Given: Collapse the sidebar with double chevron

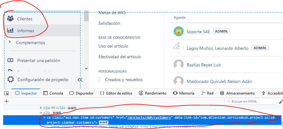Looking at the screenshot, I should (x=80, y=80).
